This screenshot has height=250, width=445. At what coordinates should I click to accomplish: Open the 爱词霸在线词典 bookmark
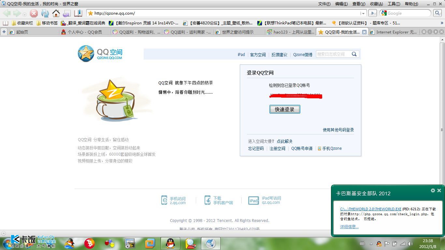pos(83,23)
